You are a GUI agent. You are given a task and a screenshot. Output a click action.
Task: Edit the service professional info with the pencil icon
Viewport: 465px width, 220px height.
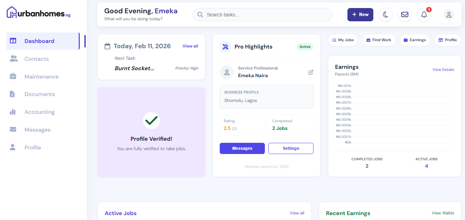click(311, 72)
